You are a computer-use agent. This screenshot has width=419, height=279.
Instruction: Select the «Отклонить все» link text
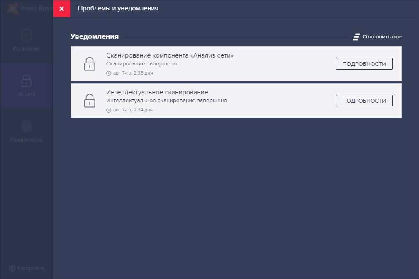pyautogui.click(x=382, y=37)
